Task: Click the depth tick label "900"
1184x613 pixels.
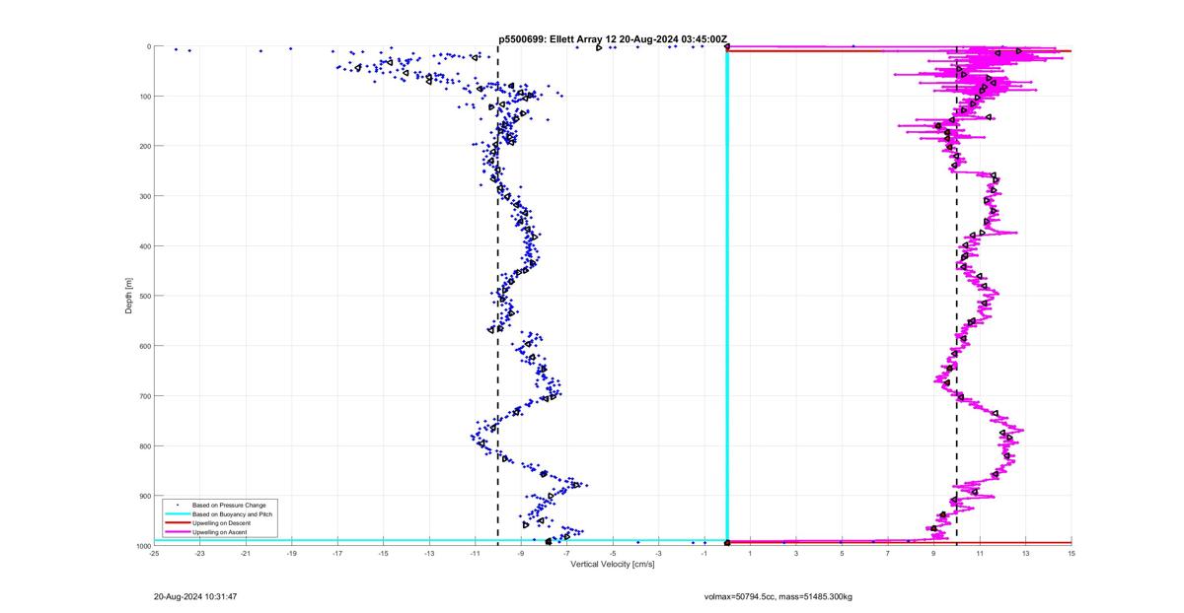Action: click(143, 496)
